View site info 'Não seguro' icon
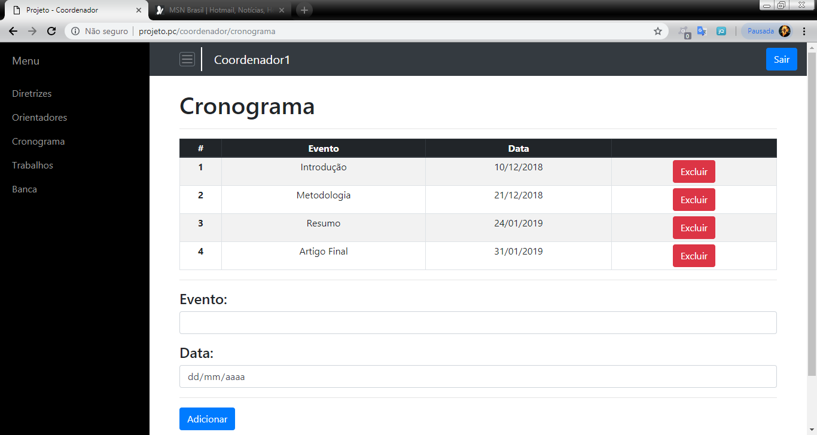The image size is (817, 435). click(75, 31)
